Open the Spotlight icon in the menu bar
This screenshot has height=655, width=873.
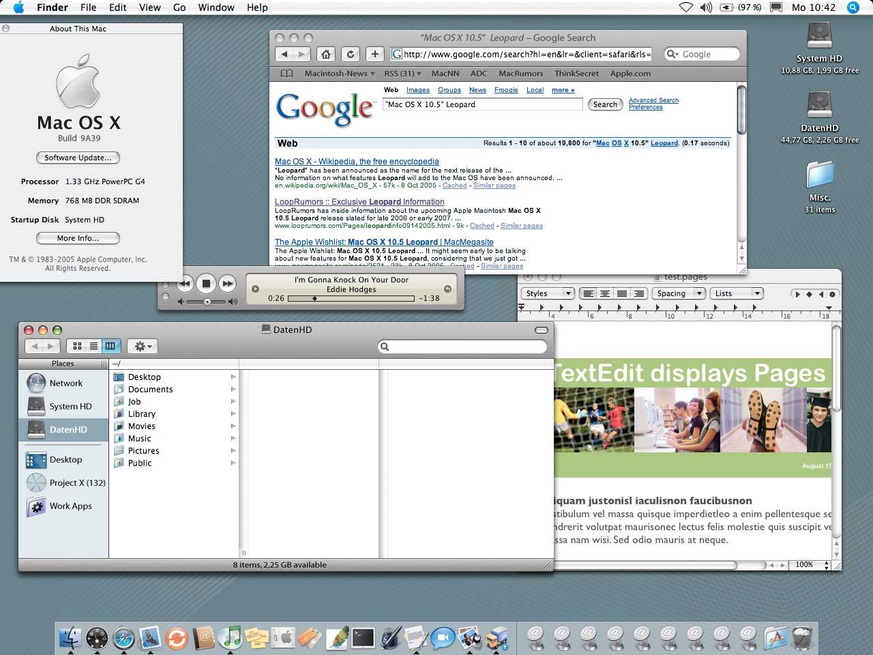pyautogui.click(x=853, y=8)
